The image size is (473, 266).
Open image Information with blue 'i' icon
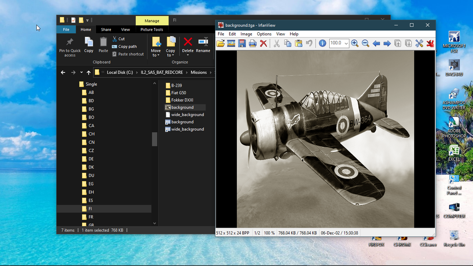click(323, 44)
